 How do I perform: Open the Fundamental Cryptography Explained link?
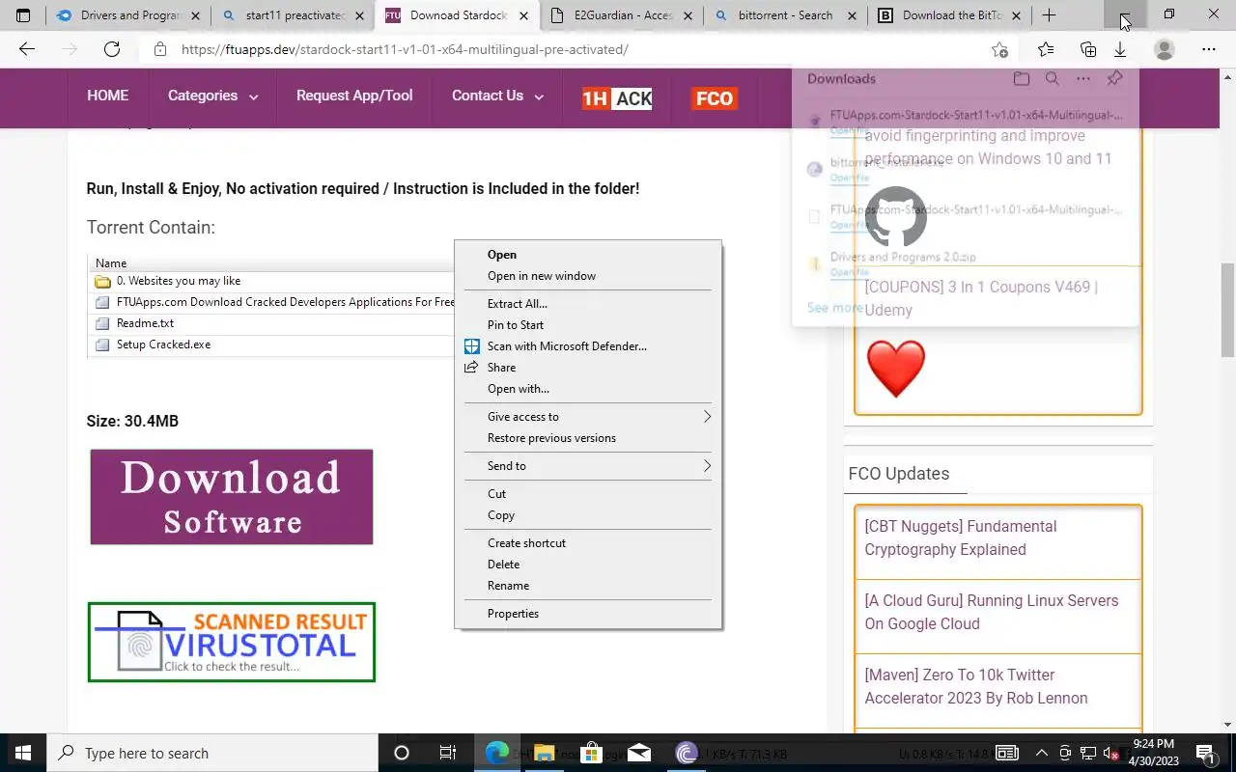click(x=961, y=538)
